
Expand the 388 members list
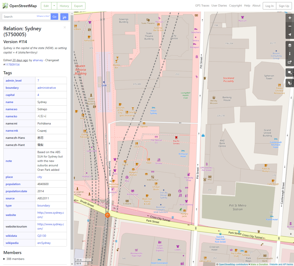[x=14, y=259]
